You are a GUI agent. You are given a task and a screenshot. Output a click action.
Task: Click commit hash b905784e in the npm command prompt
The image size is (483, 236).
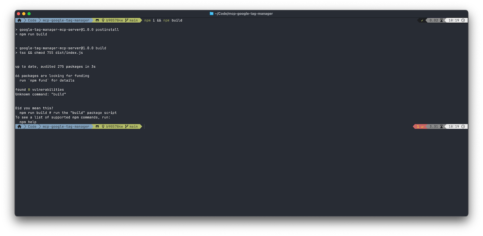pos(114,20)
